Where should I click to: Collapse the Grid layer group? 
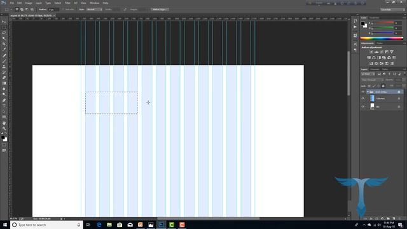(368, 92)
